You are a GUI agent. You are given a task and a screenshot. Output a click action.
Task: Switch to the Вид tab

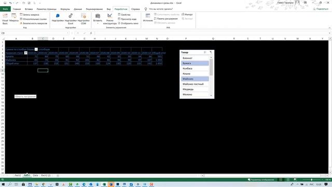[108, 9]
